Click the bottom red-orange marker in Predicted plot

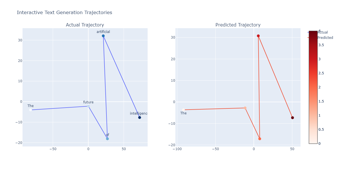pos(260,139)
